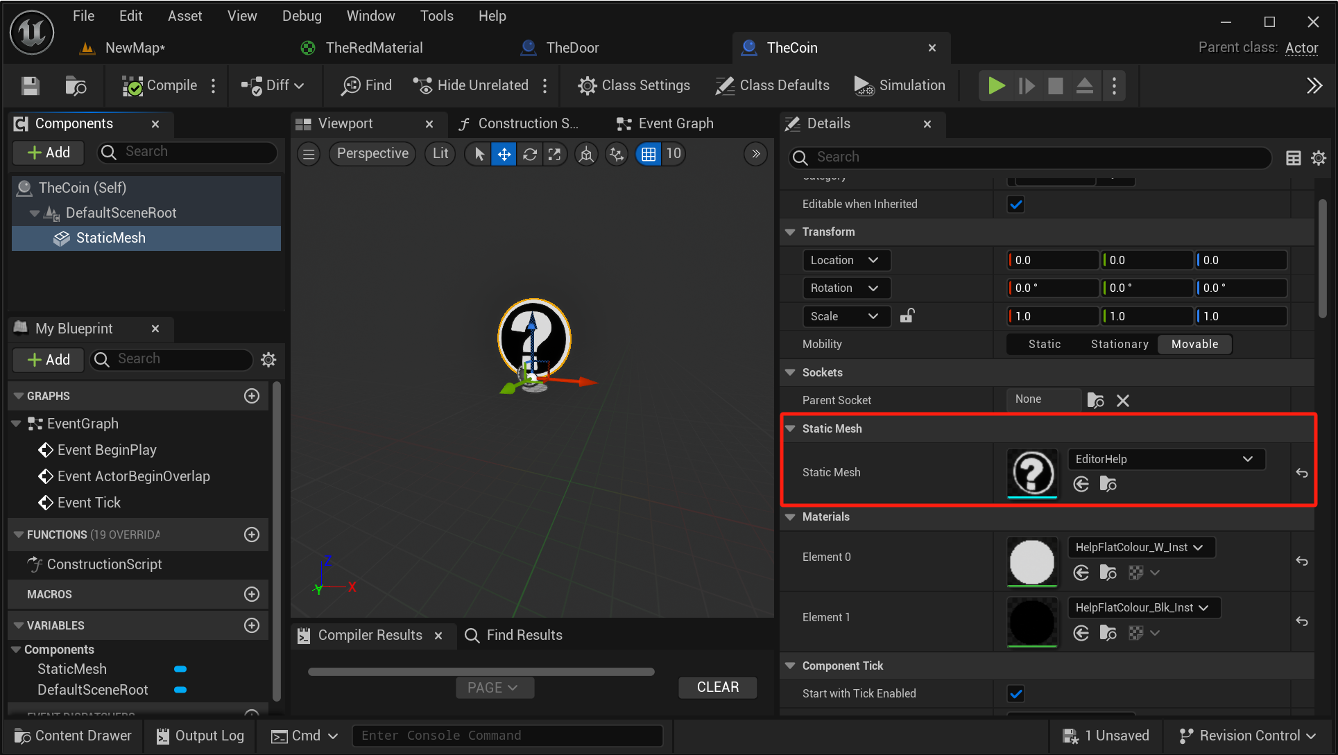1338x755 pixels.
Task: Open Class Settings
Action: pos(634,86)
